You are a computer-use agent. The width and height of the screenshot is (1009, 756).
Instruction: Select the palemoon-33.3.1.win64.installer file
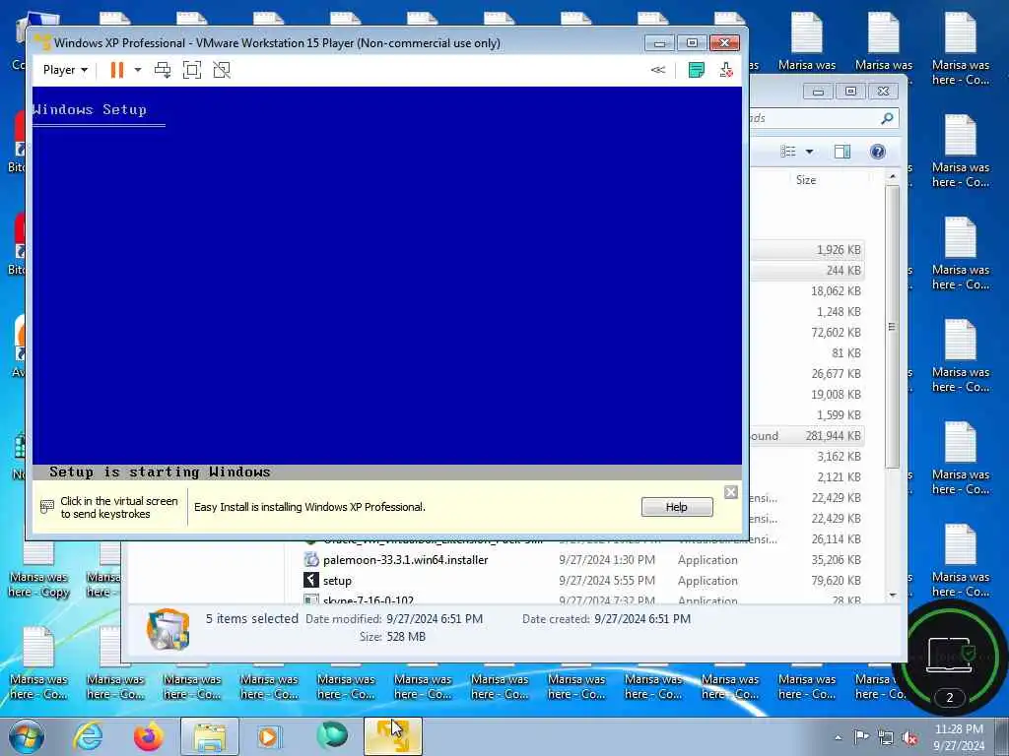coord(405,560)
